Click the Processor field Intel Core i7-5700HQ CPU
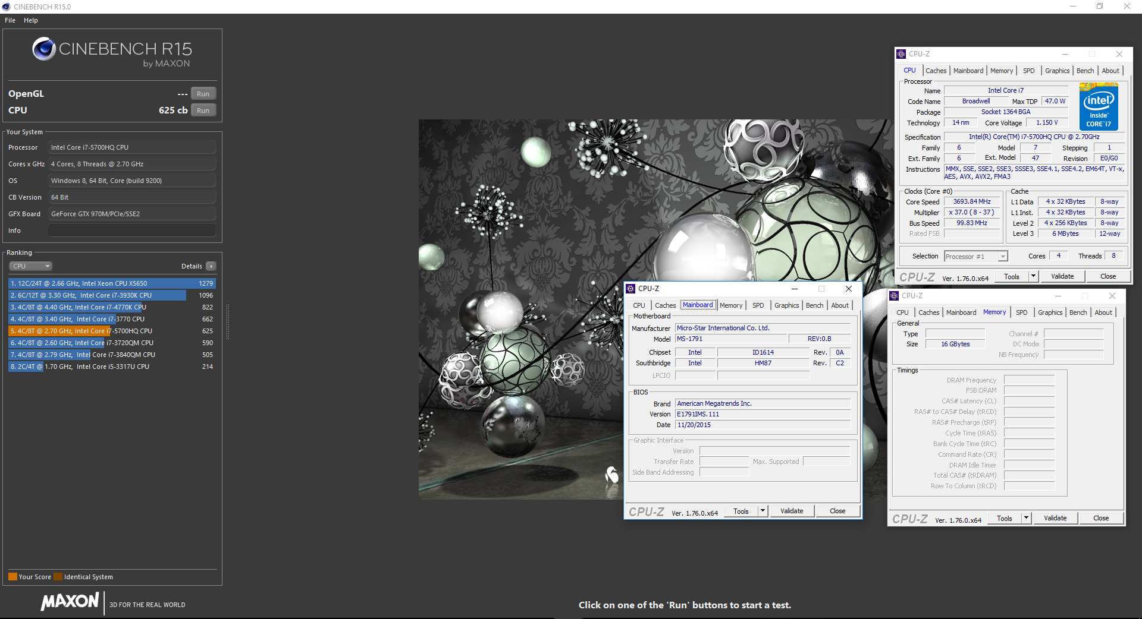1142x619 pixels. [x=132, y=147]
